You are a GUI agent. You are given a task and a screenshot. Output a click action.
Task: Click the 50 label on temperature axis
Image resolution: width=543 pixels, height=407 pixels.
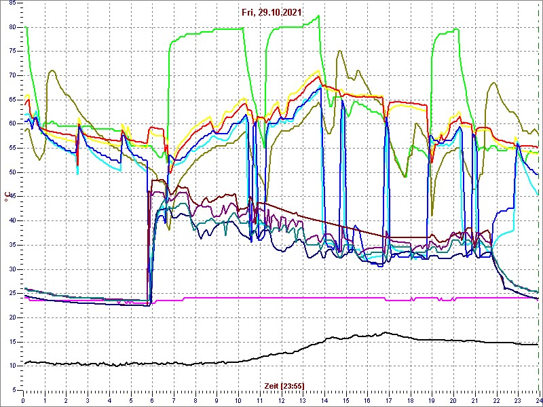tap(12, 172)
